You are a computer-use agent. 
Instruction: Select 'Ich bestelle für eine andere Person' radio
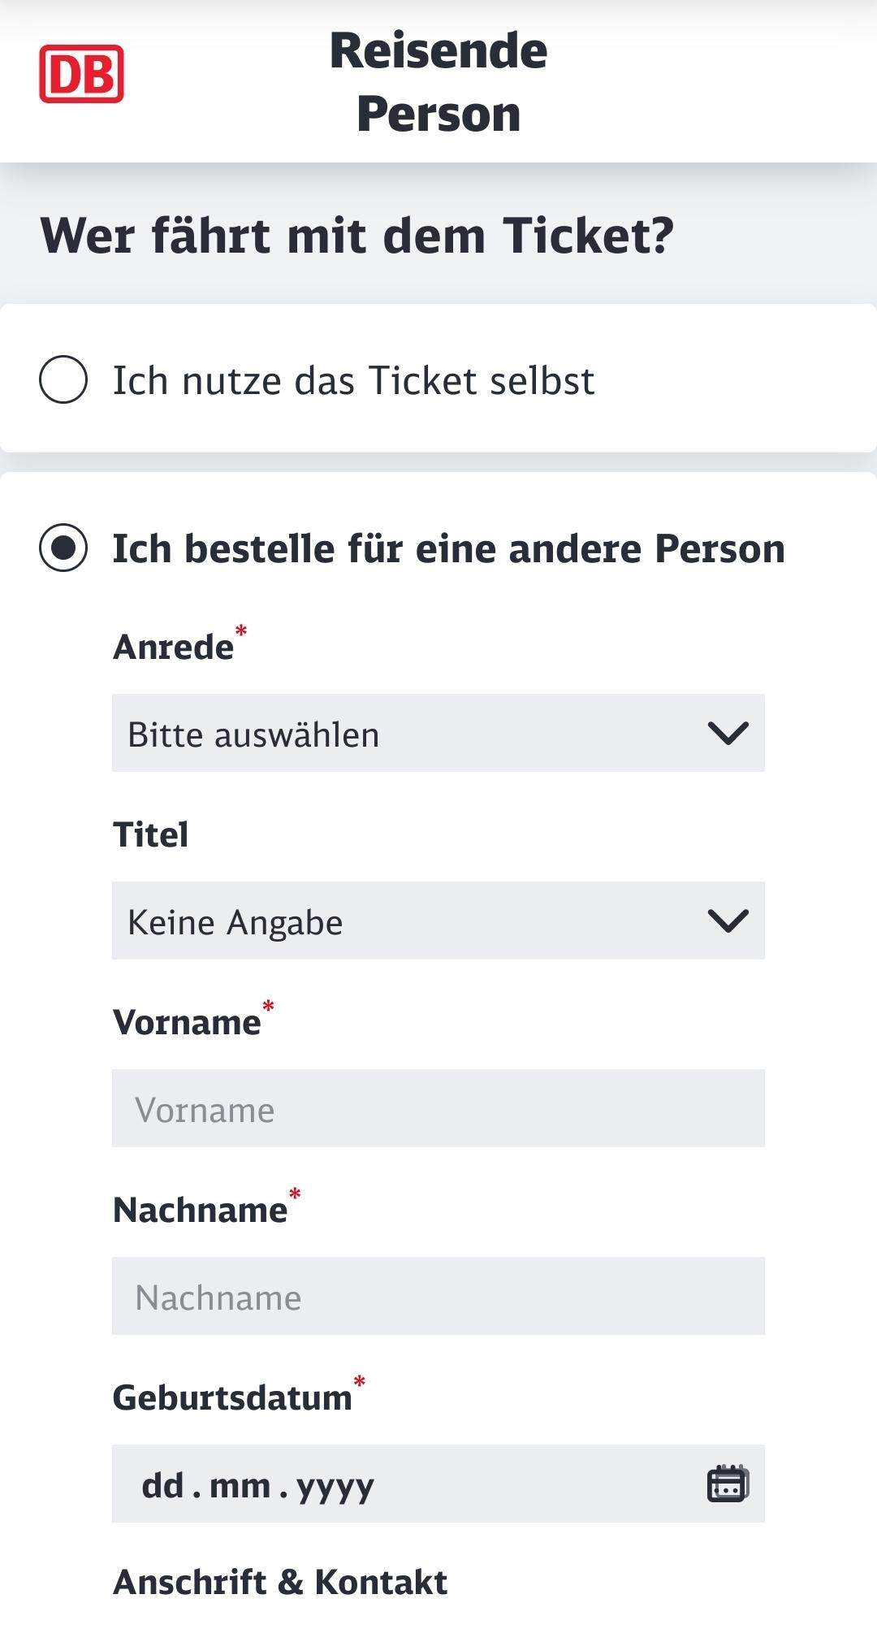pos(63,548)
